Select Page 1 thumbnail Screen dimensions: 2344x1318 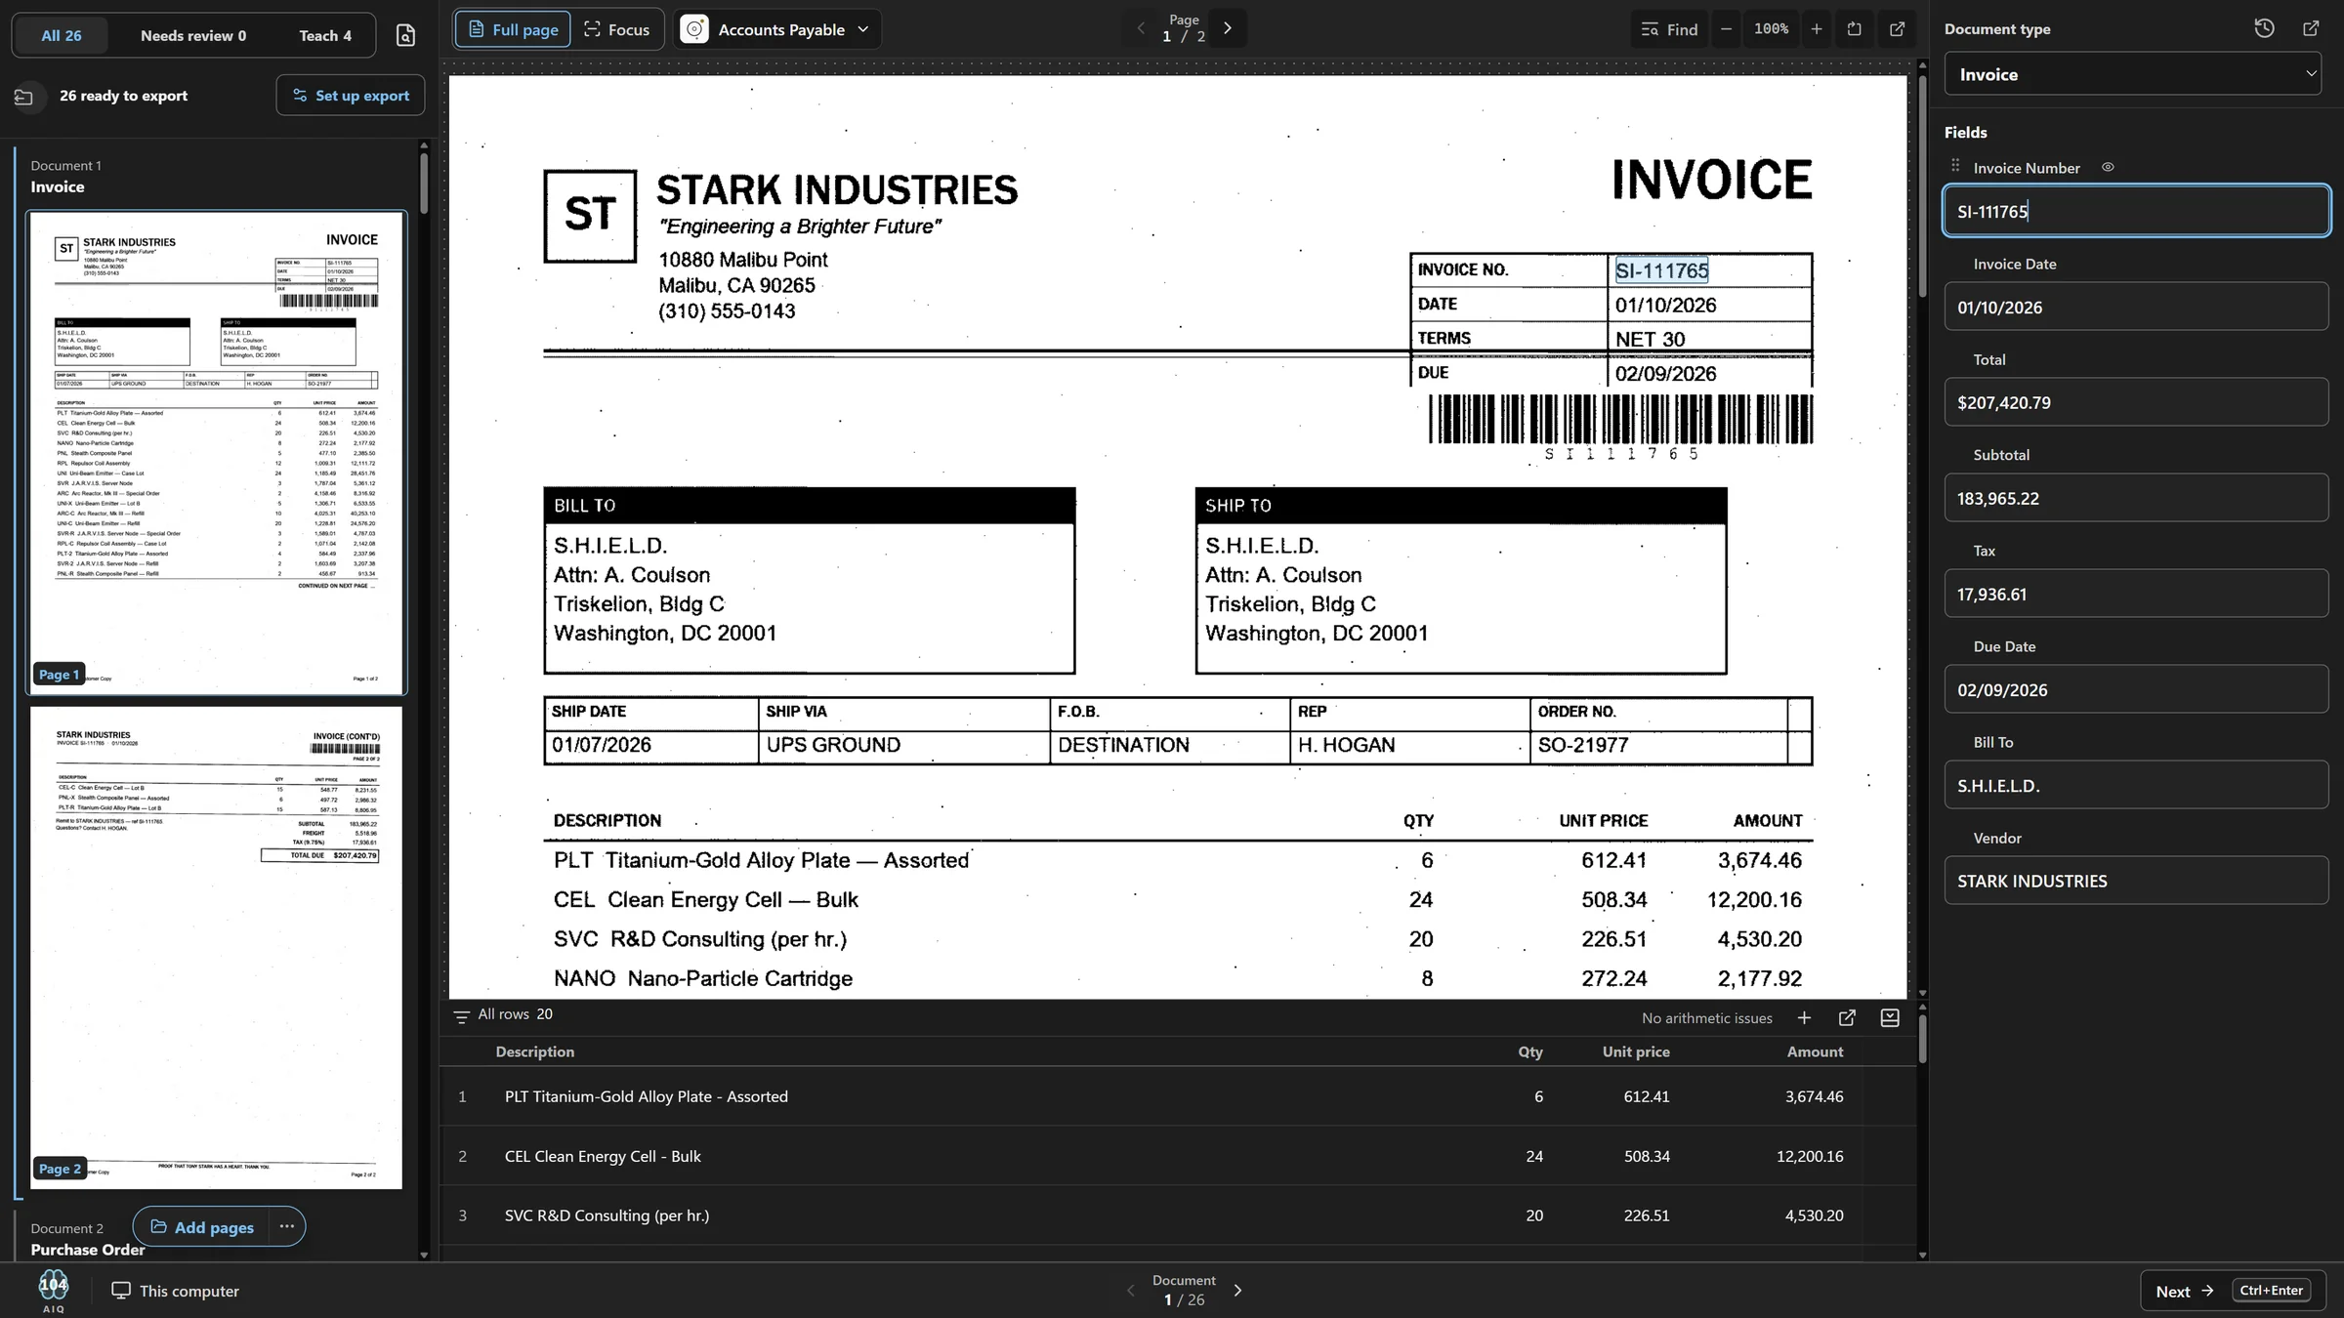[216, 453]
